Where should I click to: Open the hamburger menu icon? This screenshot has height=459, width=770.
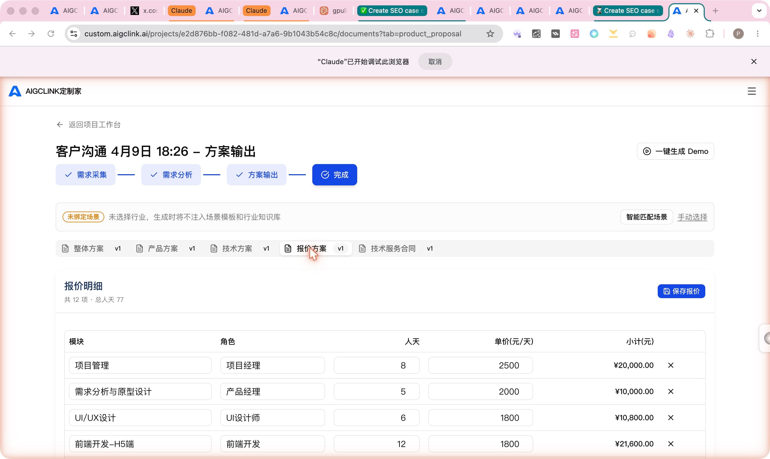tap(752, 91)
